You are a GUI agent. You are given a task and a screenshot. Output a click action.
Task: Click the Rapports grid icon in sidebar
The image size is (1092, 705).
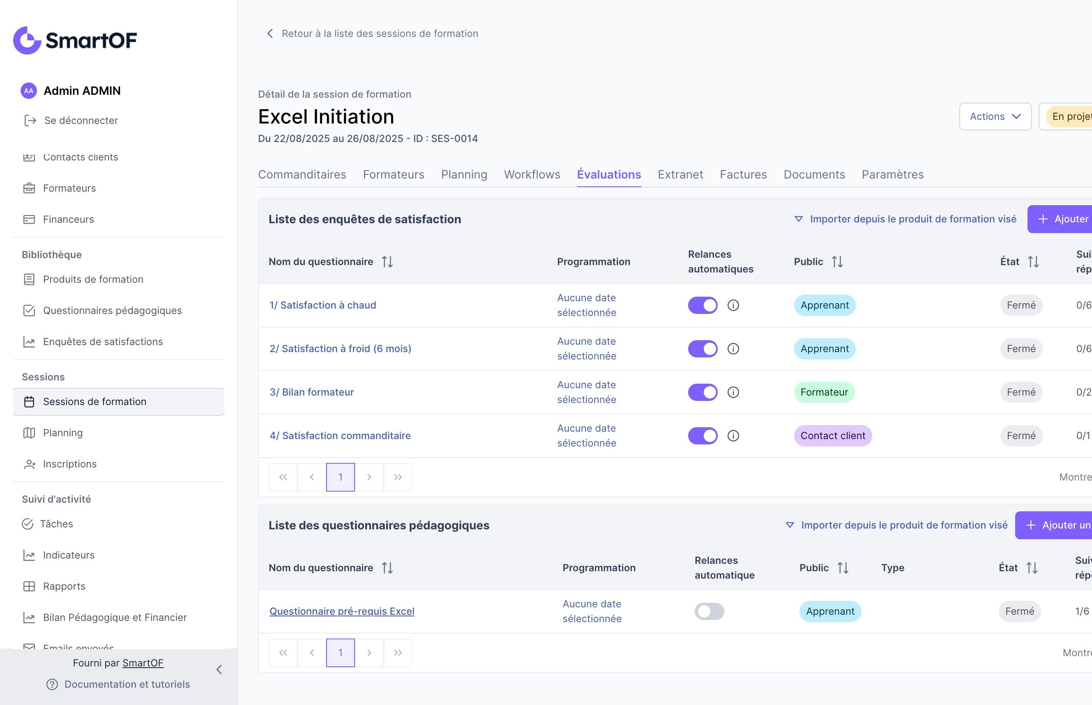coord(29,586)
